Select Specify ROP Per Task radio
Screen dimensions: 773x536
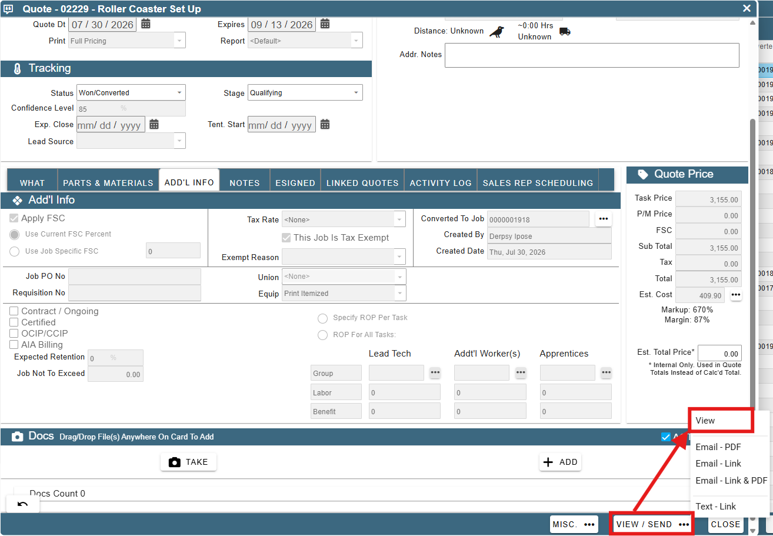322,318
